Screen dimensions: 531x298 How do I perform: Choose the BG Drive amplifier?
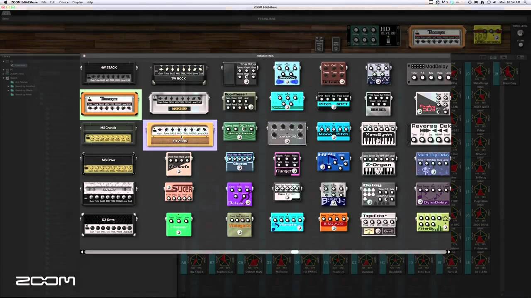(x=109, y=194)
